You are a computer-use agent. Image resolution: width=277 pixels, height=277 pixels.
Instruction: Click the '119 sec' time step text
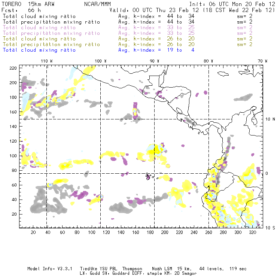click(x=238, y=269)
